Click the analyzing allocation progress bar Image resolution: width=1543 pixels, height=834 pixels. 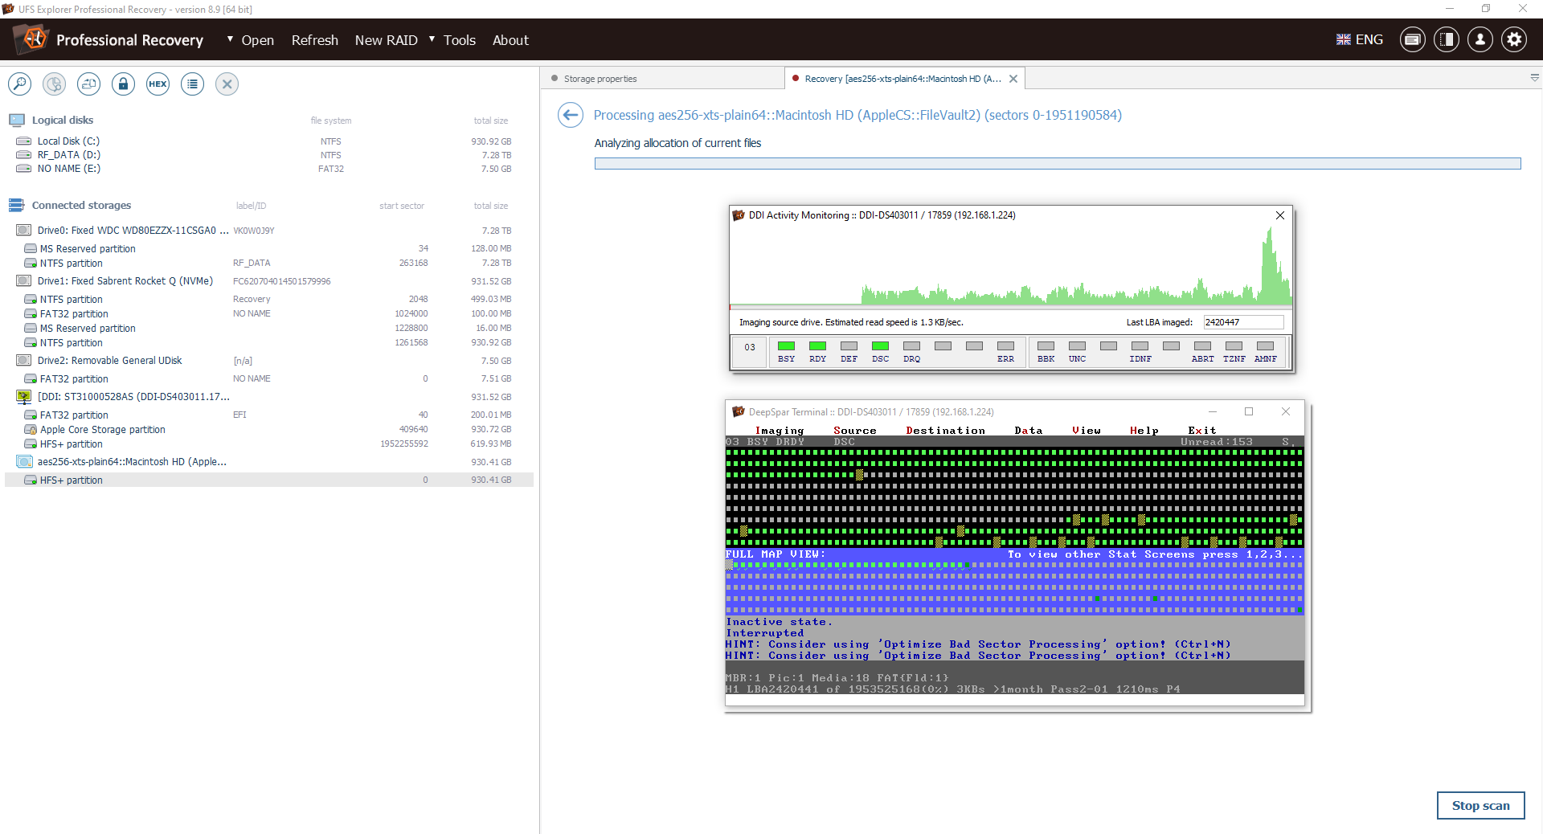click(1058, 163)
